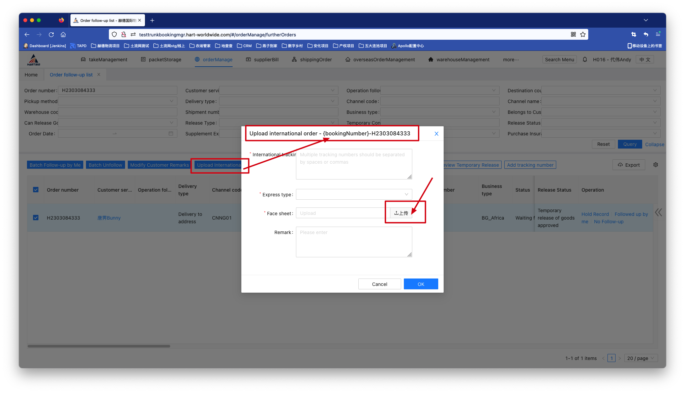
Task: Click the browser reload icon
Action: (x=51, y=35)
